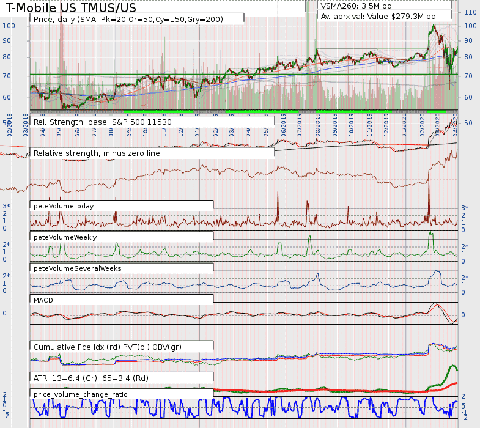Select the 11/2019 date axis label
The height and width of the screenshot is (428, 480).
coord(370,125)
